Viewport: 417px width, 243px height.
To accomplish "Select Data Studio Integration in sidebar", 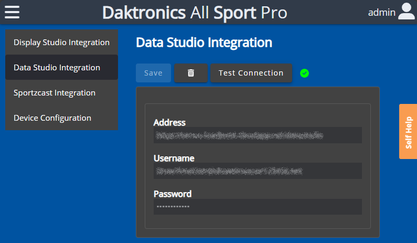I will pyautogui.click(x=61, y=68).
